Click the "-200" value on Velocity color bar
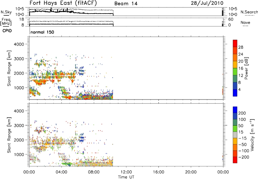The width and height of the screenshot is (258, 179). 243,157
